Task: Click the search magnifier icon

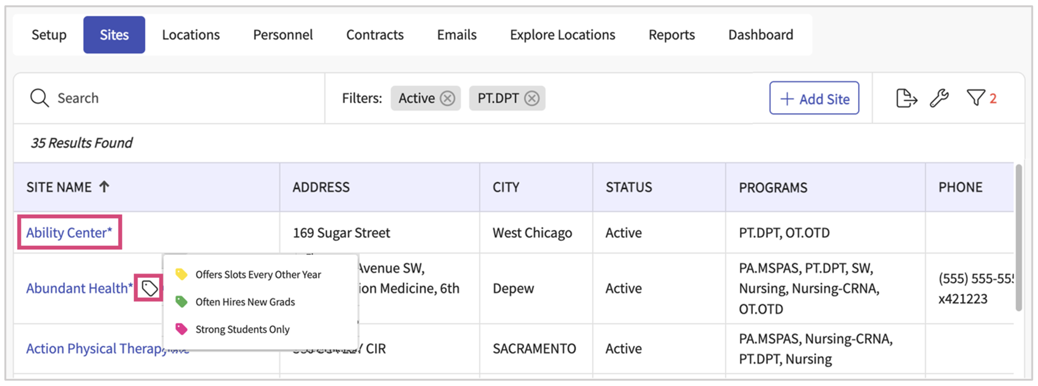Action: click(39, 98)
